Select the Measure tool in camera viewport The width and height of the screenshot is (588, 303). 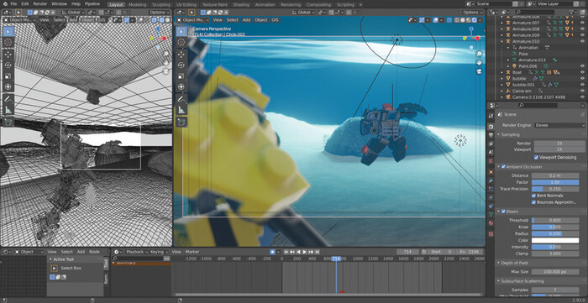181,110
